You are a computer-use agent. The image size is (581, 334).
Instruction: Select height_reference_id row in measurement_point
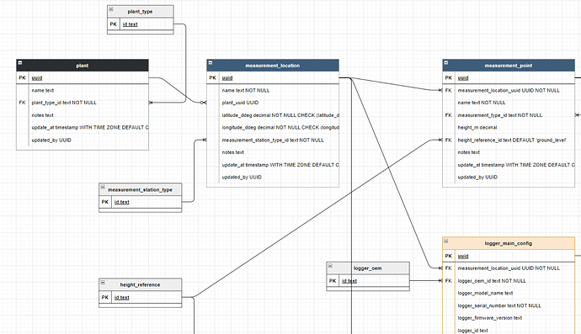pyautogui.click(x=509, y=140)
